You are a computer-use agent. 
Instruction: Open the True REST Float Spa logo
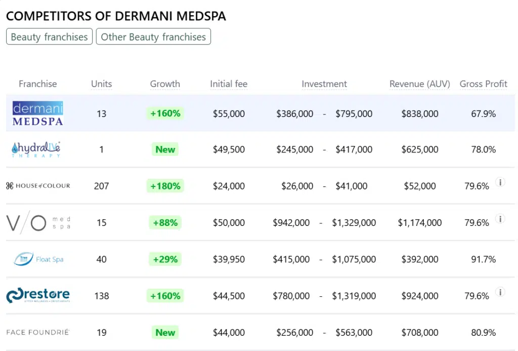pyautogui.click(x=38, y=259)
